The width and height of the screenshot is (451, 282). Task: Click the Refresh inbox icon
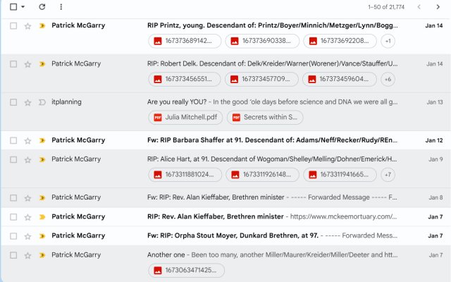(42, 7)
